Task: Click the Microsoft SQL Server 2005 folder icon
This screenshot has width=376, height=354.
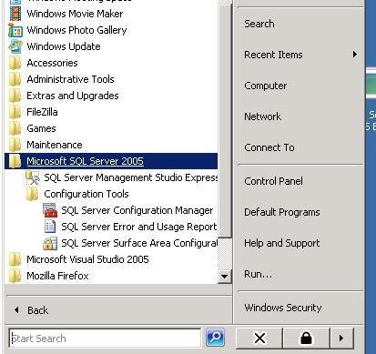Action: pyautogui.click(x=15, y=161)
